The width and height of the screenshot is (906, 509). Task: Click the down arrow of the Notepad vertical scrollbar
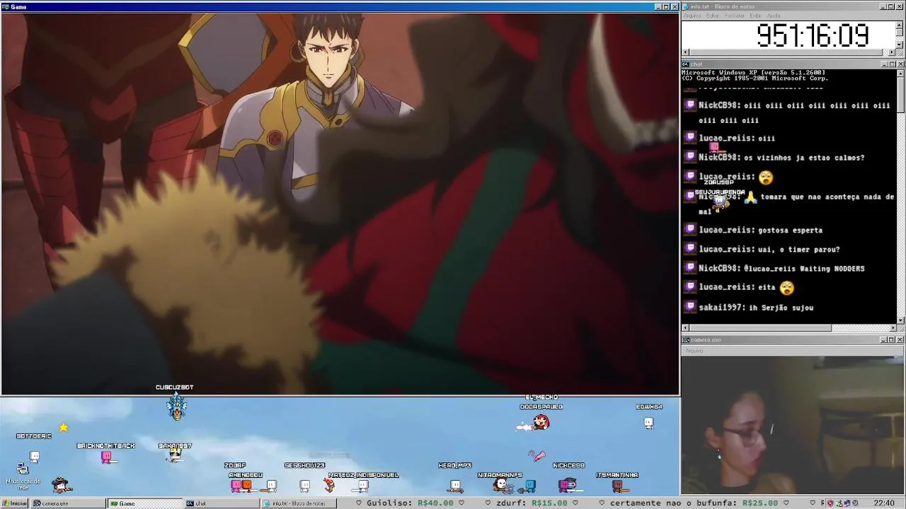(900, 45)
